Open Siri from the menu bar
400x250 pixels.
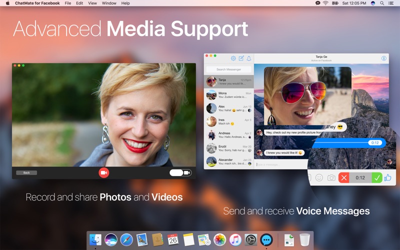click(373, 3)
